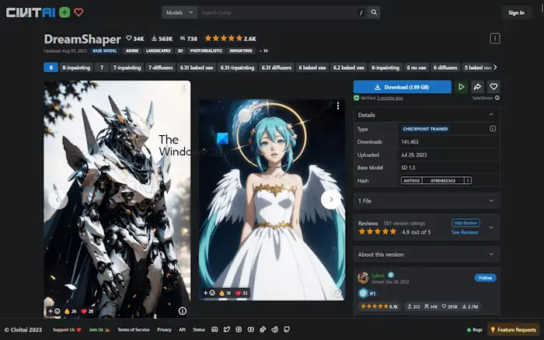Click Download (1.99 GB) button
Viewport: 544px width, 340px height.
point(403,87)
